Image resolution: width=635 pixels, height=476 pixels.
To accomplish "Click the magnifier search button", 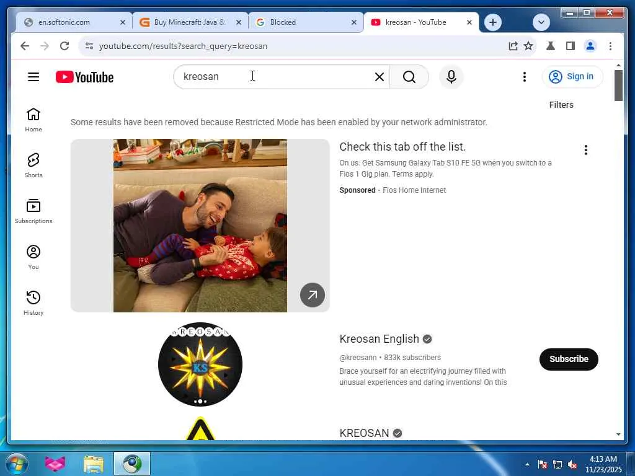I will tap(409, 77).
